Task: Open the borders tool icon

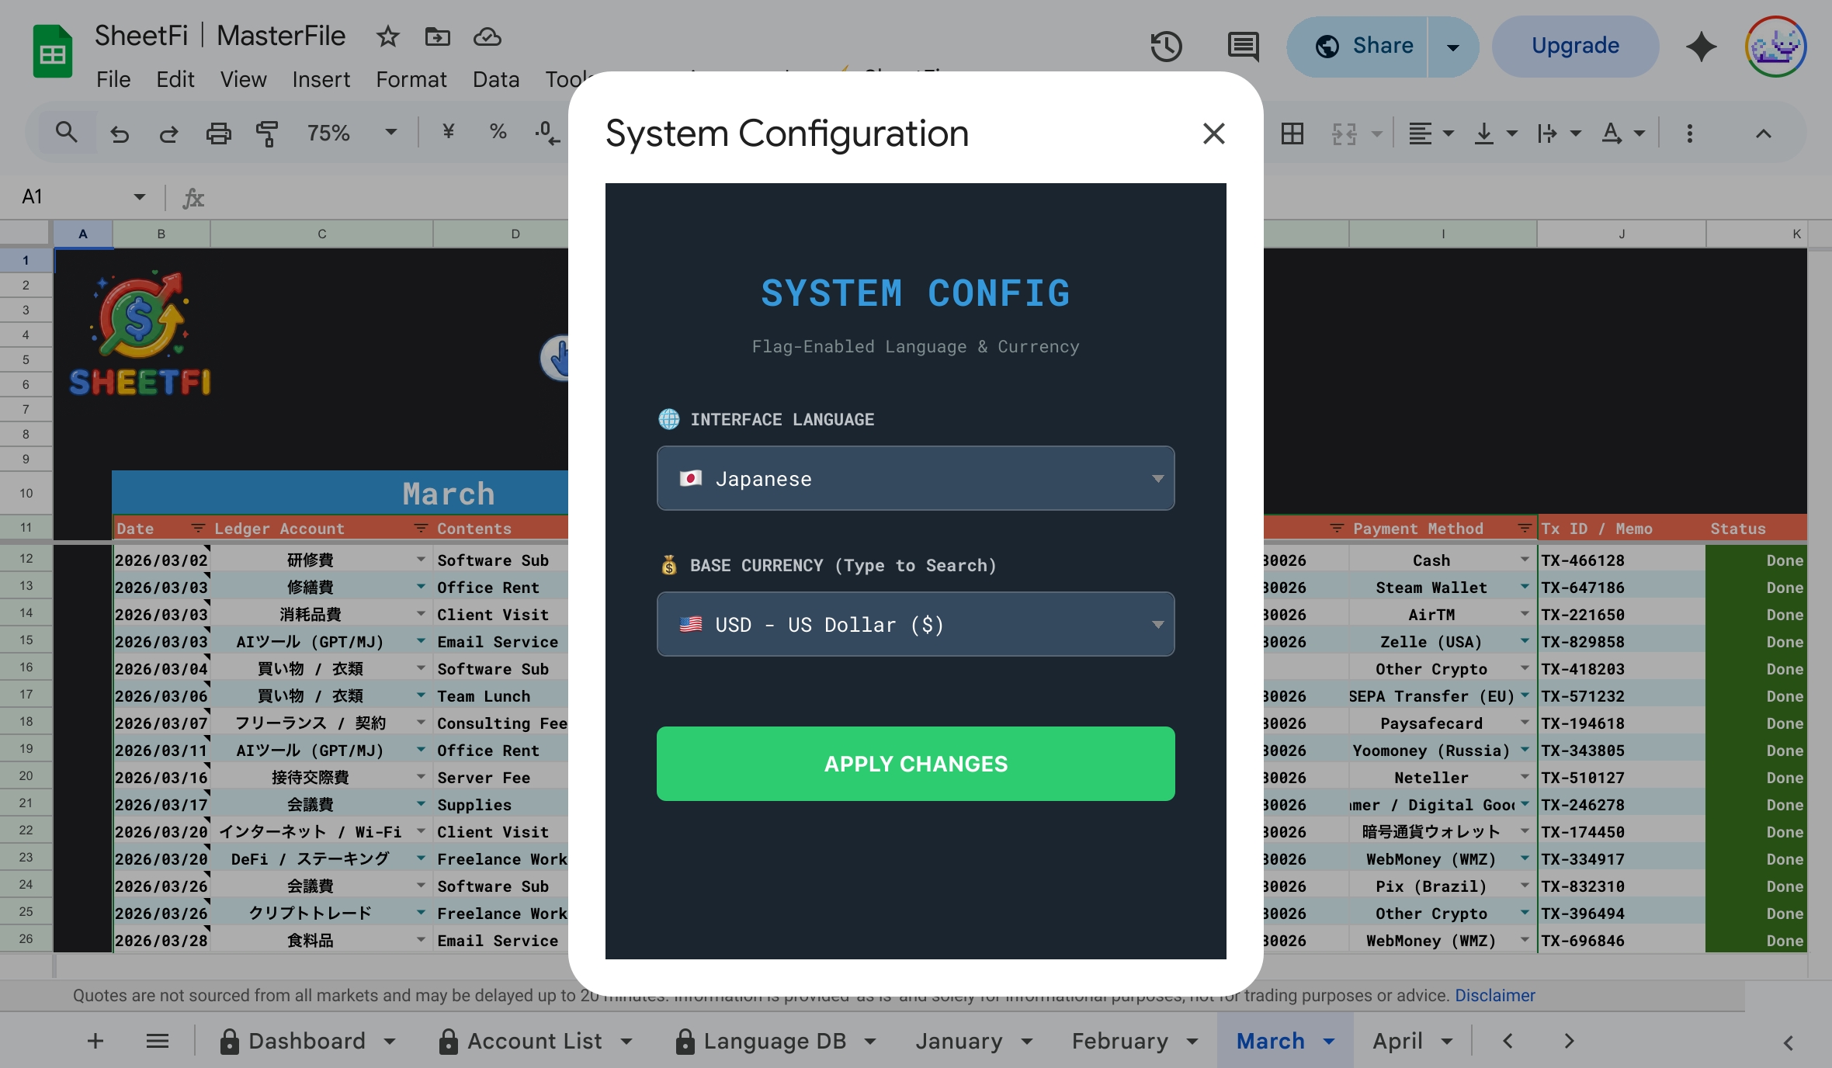Action: 1292,133
